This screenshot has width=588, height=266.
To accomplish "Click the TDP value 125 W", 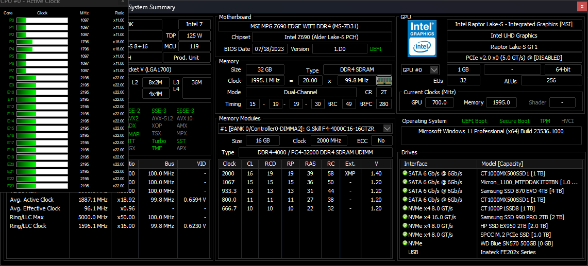I will coord(194,36).
